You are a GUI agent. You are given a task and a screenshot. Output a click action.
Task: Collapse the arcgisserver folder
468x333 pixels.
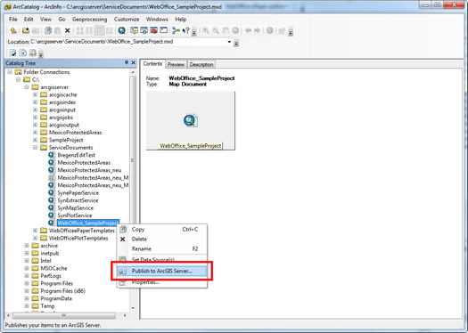point(27,87)
